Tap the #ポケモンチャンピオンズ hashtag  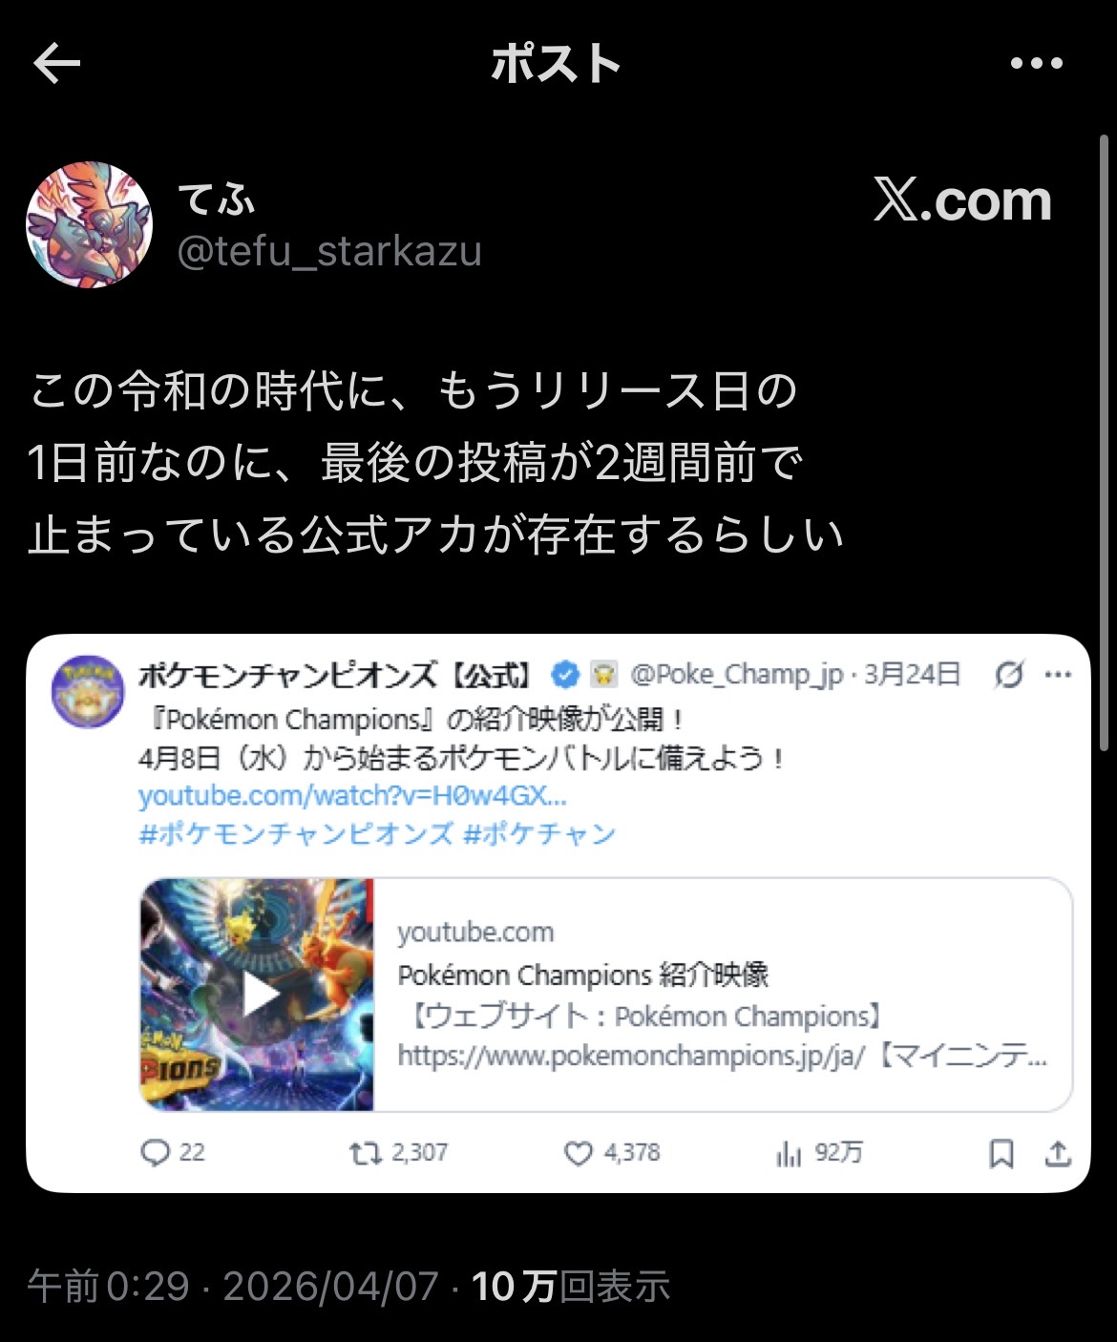point(296,834)
